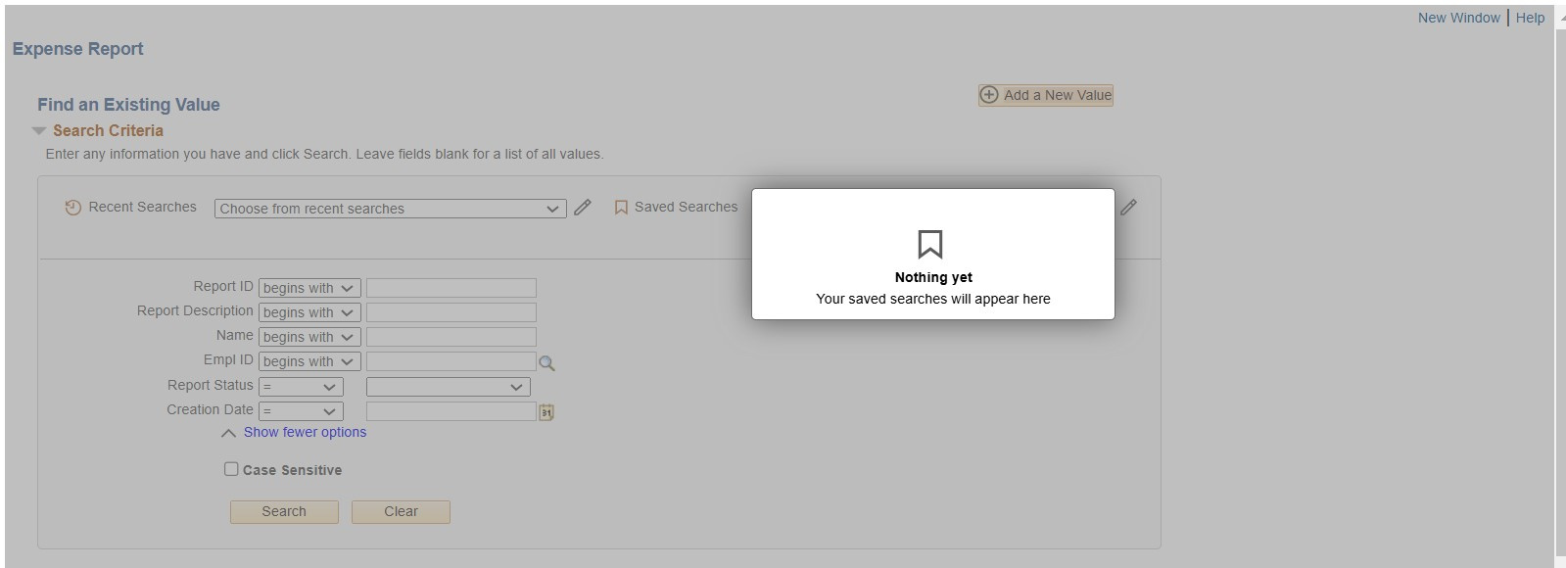Open Creation Date operator dropdown
Screen dimensions: 1566x568
pos(301,411)
